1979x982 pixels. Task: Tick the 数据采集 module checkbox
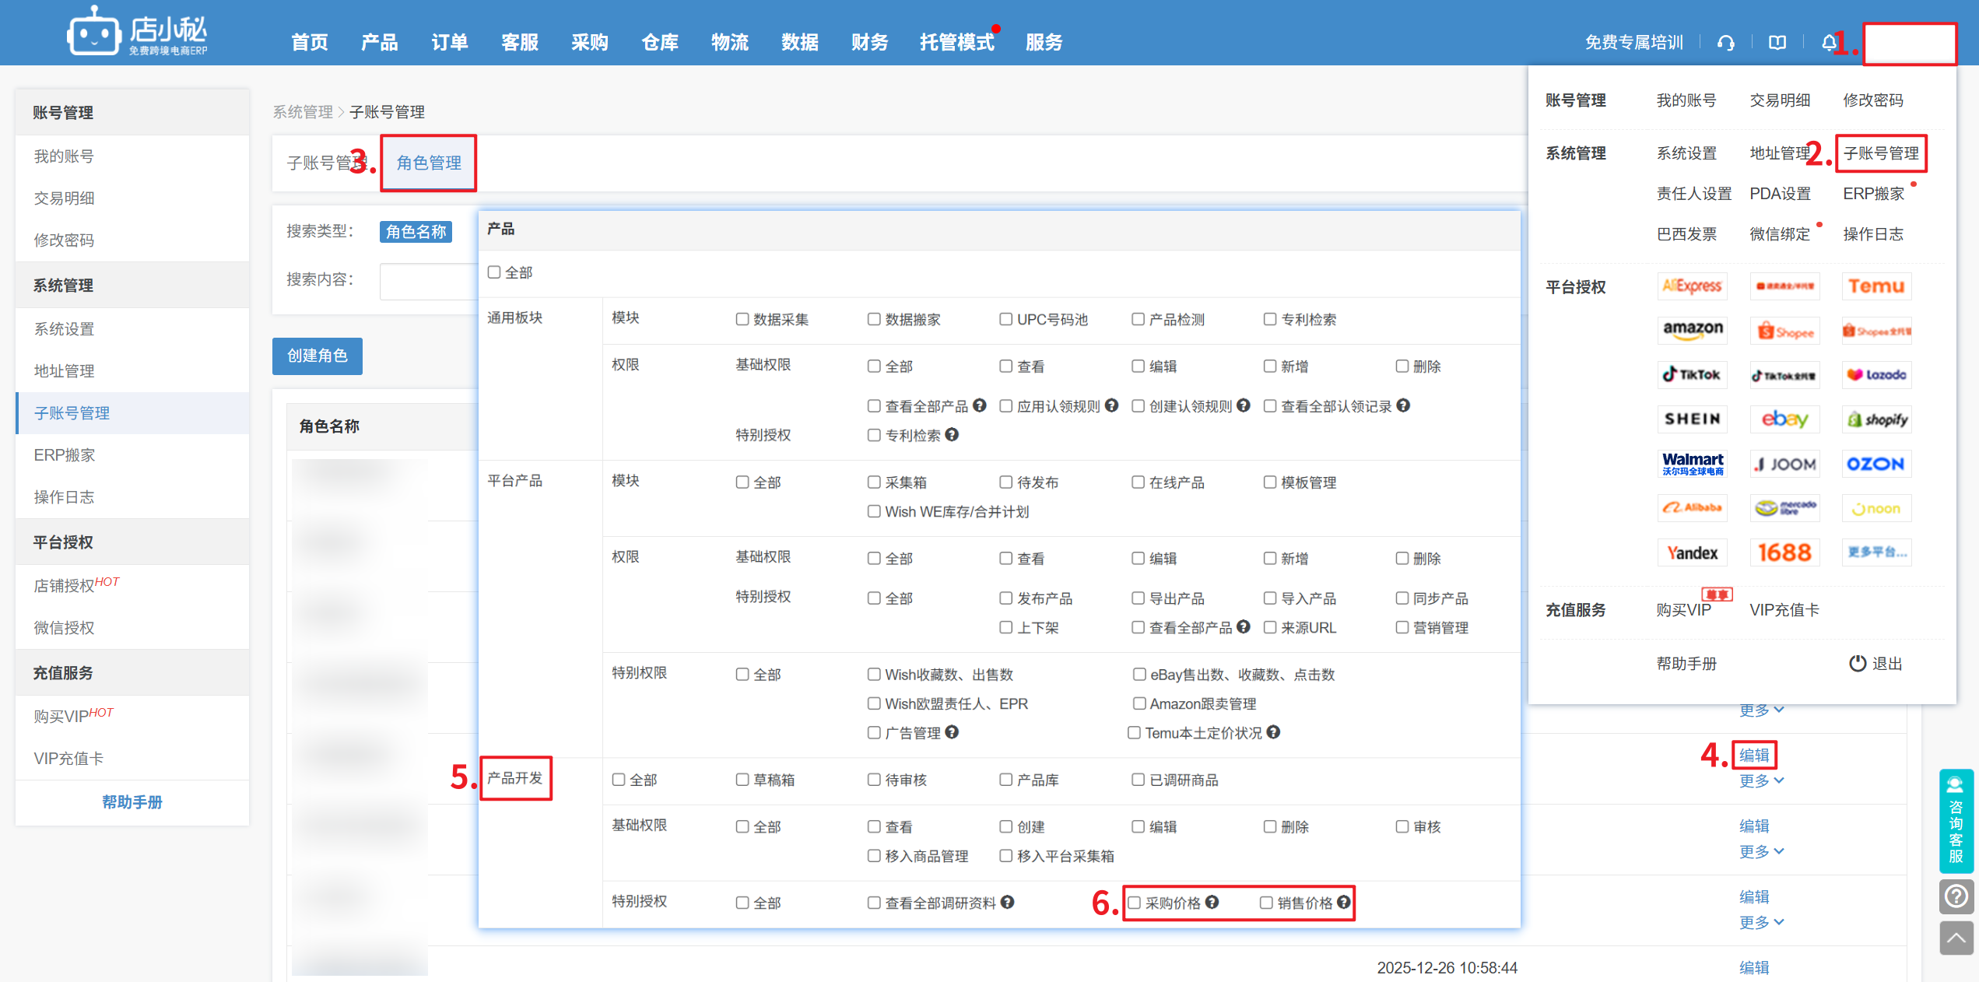(x=742, y=319)
